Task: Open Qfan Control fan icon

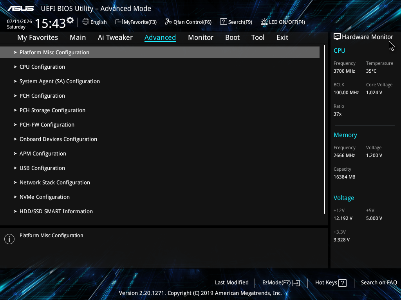Action: (x=168, y=22)
